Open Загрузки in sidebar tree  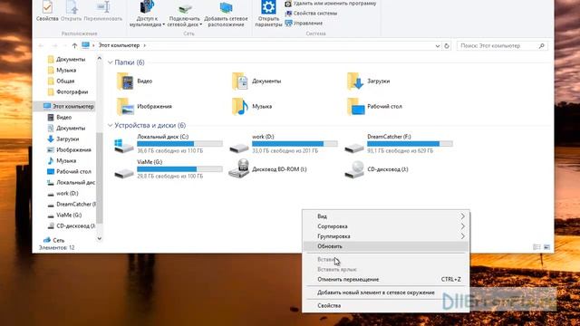(63, 139)
